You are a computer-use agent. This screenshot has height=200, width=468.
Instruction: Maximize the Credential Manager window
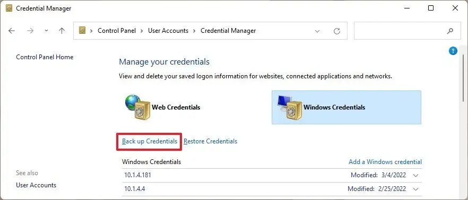431,8
